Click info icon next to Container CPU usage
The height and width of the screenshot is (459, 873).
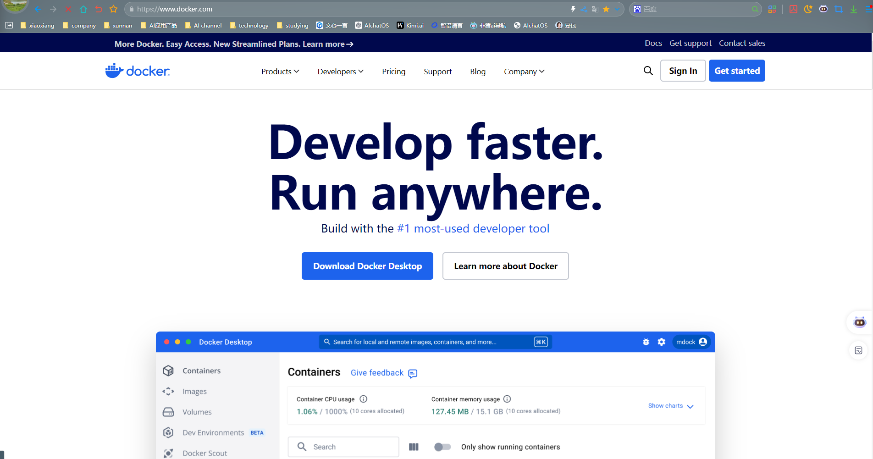pyautogui.click(x=363, y=399)
